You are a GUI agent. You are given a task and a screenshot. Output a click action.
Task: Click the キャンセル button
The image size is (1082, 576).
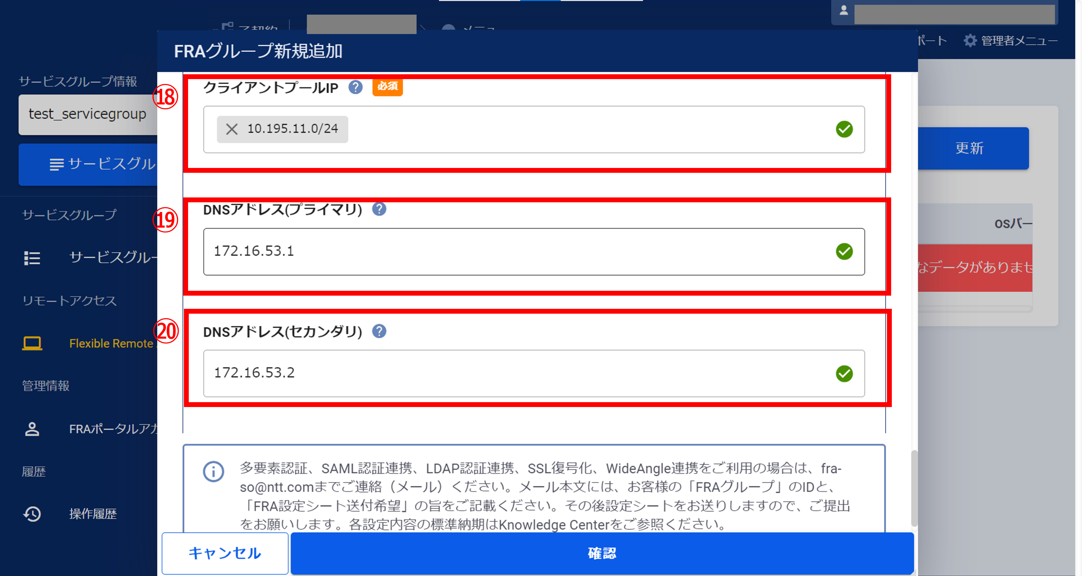click(x=225, y=553)
